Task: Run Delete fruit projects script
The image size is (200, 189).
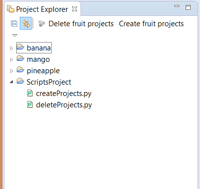Action: 81,24
